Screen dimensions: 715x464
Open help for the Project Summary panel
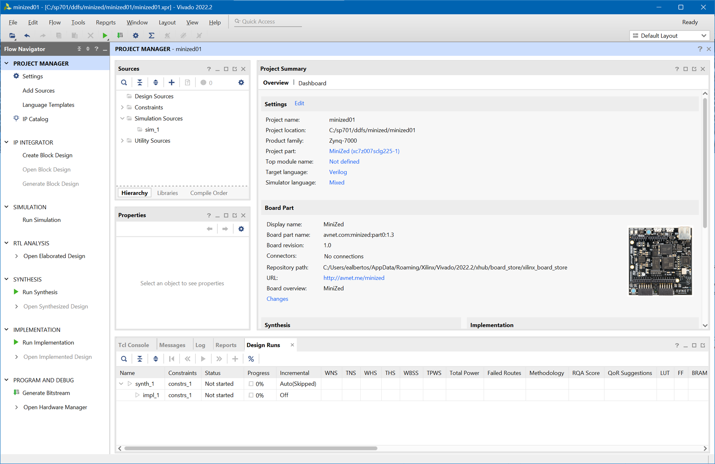[677, 69]
